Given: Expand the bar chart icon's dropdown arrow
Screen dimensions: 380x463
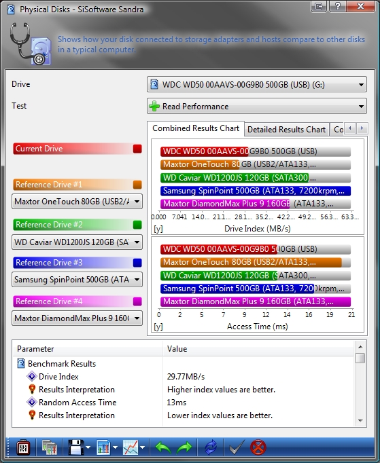Looking at the screenshot, I should (x=115, y=447).
